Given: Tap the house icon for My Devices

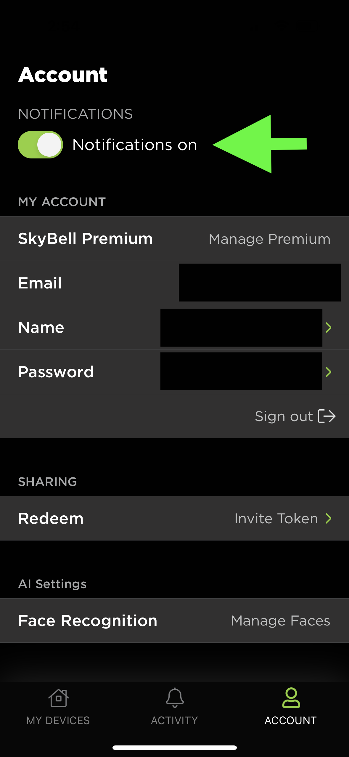Looking at the screenshot, I should coord(58,698).
